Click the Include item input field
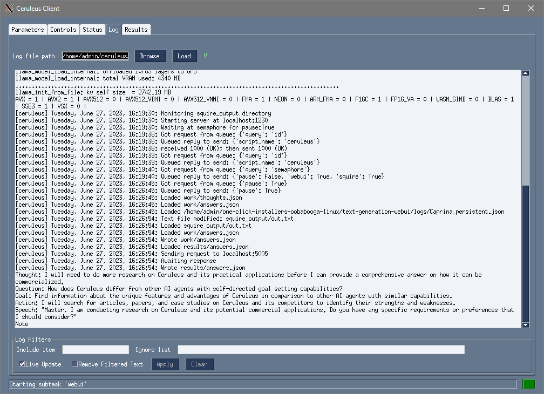 click(x=96, y=350)
